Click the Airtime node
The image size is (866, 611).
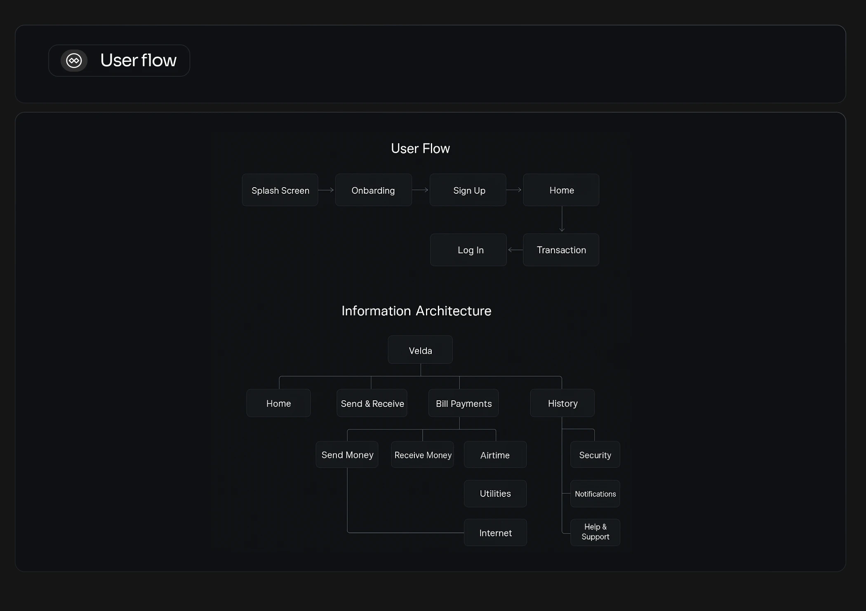pyautogui.click(x=495, y=455)
